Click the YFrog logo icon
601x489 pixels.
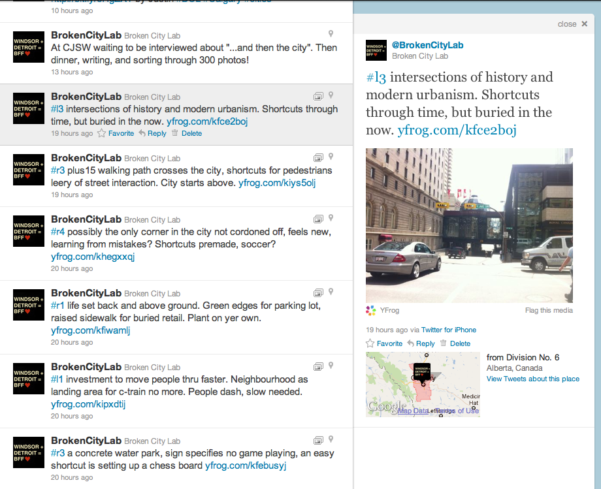[370, 311]
